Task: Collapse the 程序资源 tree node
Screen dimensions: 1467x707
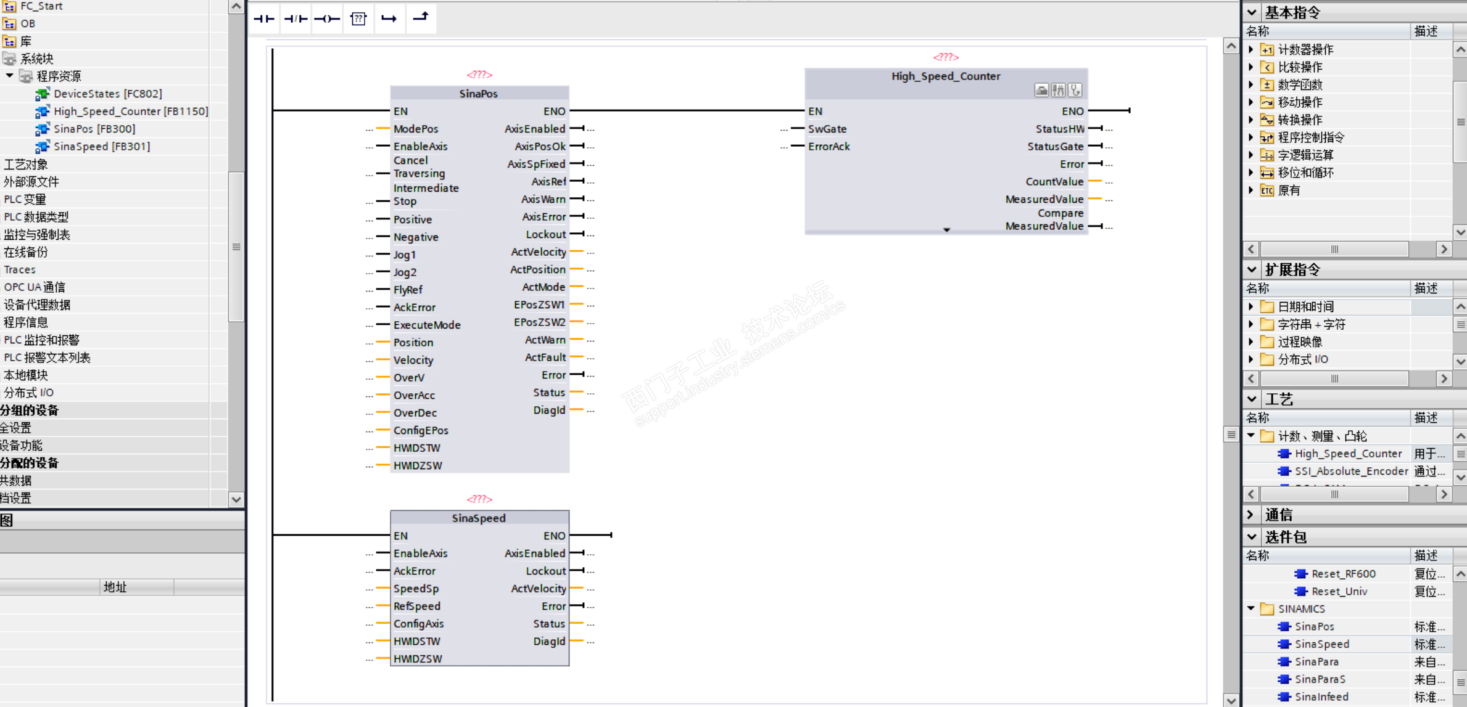Action: (9, 76)
